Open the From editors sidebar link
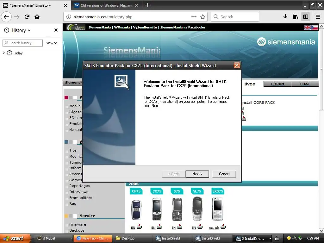This screenshot has width=324, height=243. 81,198
